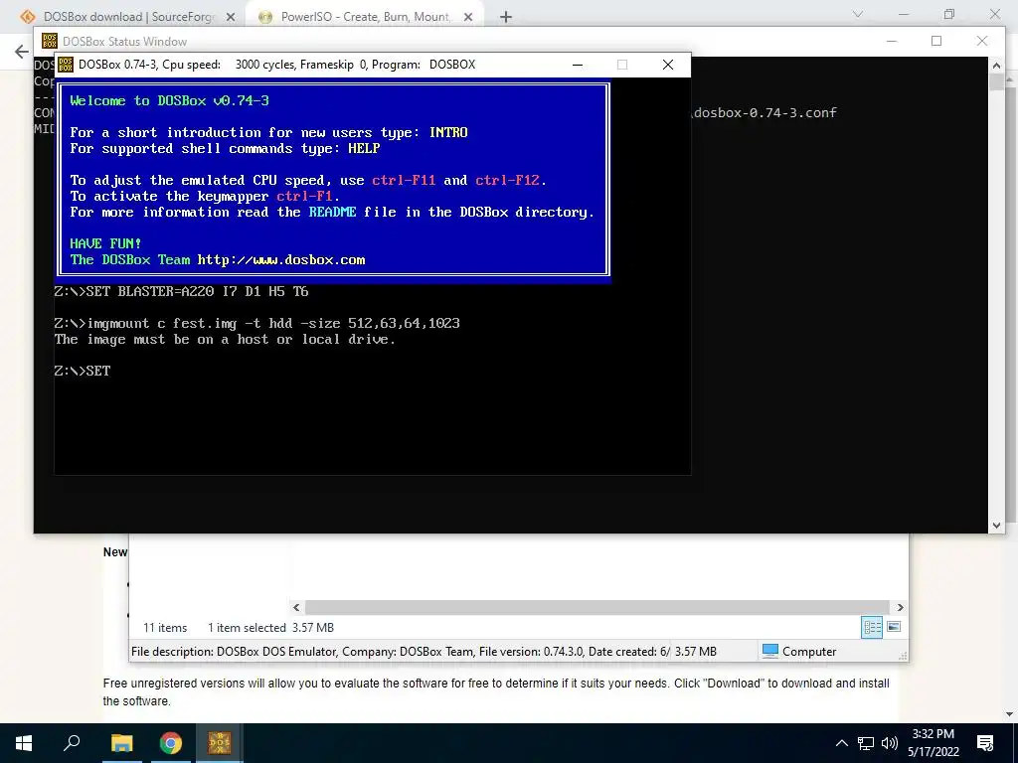
Task: Switch explorer to large icons view
Action: coord(894,627)
